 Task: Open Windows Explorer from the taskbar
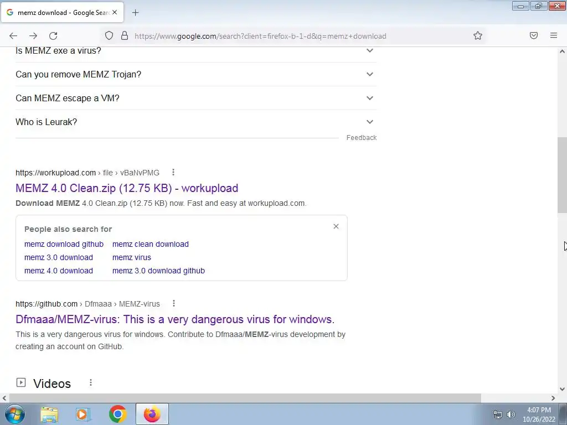(x=49, y=414)
